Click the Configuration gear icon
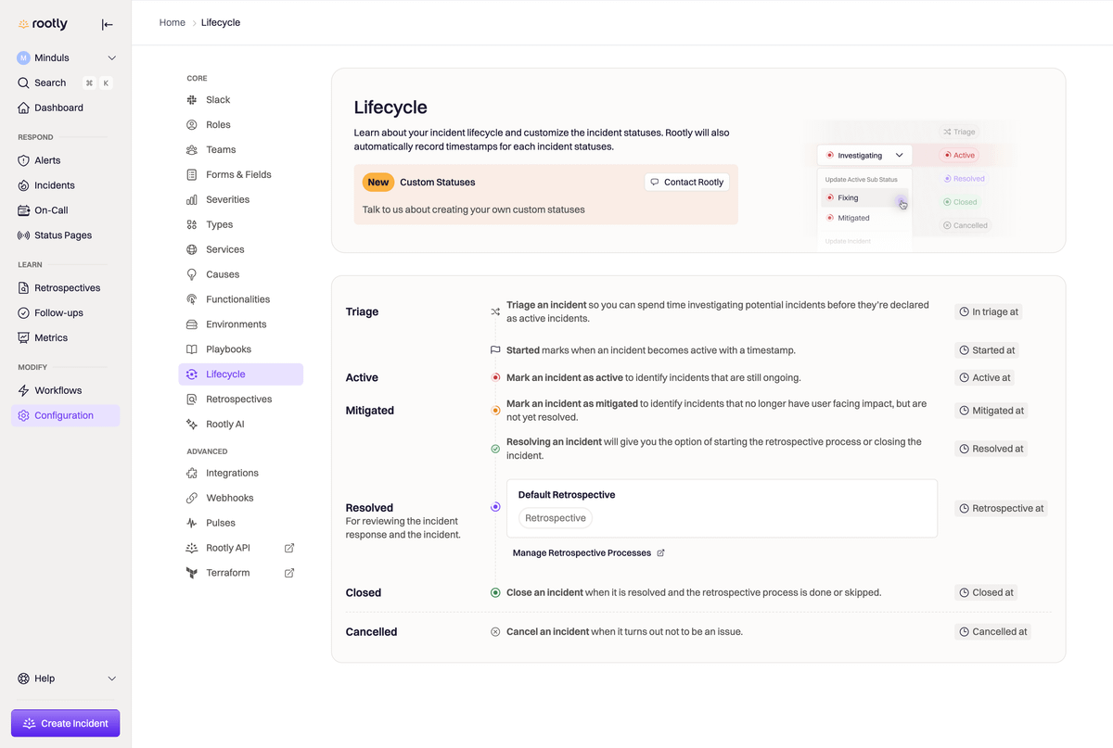1113x748 pixels. [x=24, y=415]
